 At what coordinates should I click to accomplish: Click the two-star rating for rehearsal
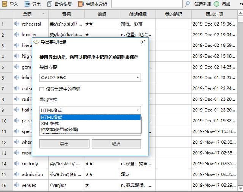coord(89,24)
